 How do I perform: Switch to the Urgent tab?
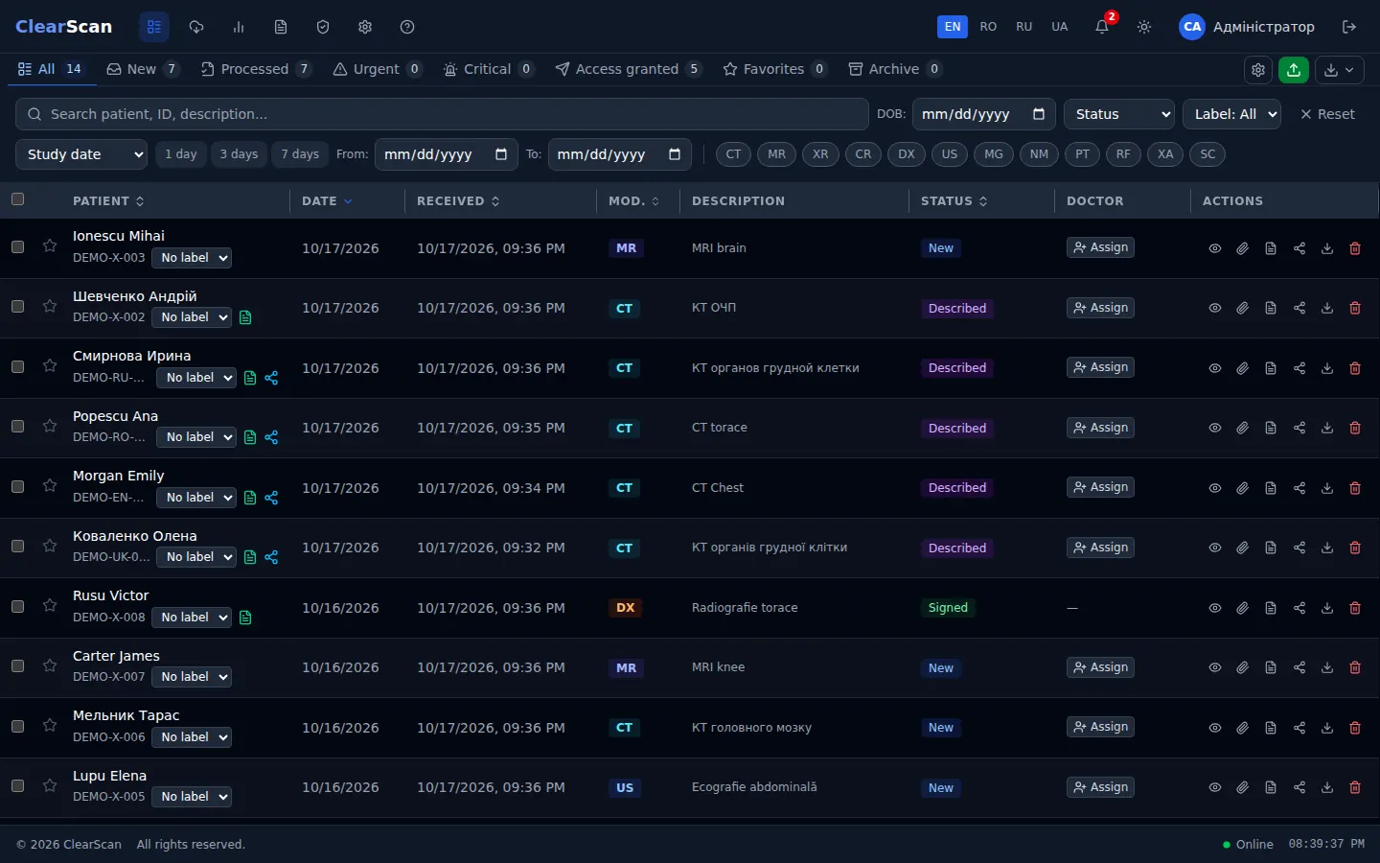point(377,69)
